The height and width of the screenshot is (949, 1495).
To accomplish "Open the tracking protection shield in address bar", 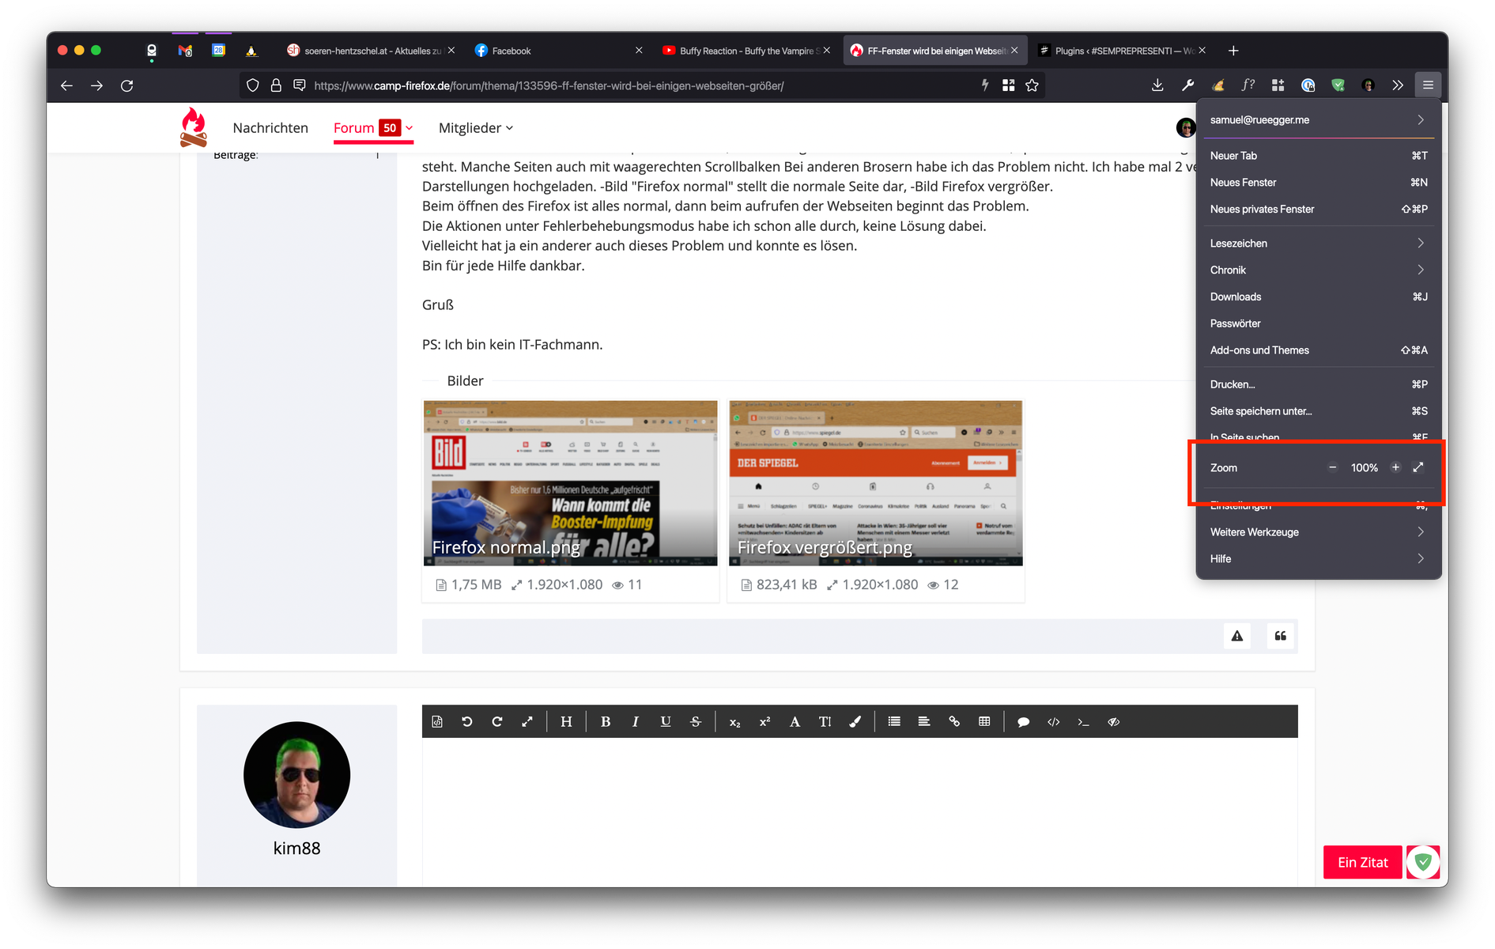I will point(252,85).
